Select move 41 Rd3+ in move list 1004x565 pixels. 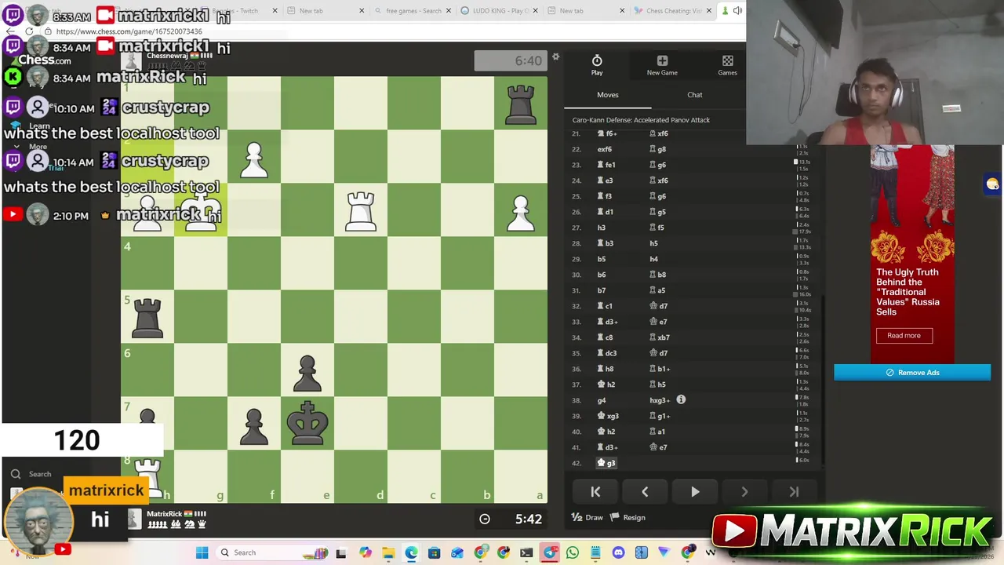coord(607,447)
